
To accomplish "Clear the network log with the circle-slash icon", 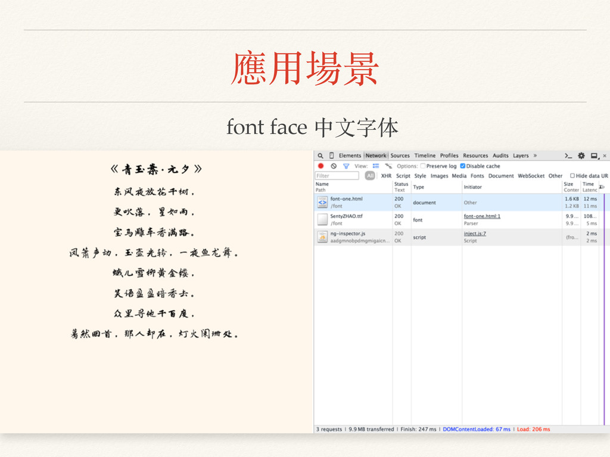I will point(334,166).
